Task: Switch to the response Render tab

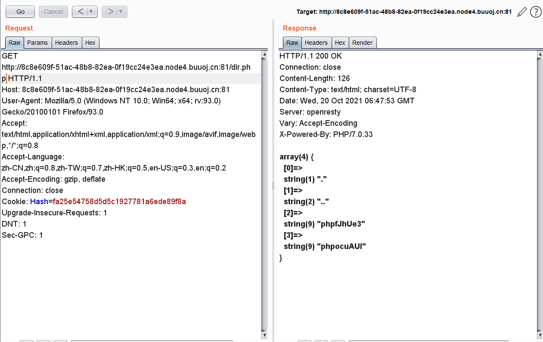Action: pyautogui.click(x=362, y=43)
